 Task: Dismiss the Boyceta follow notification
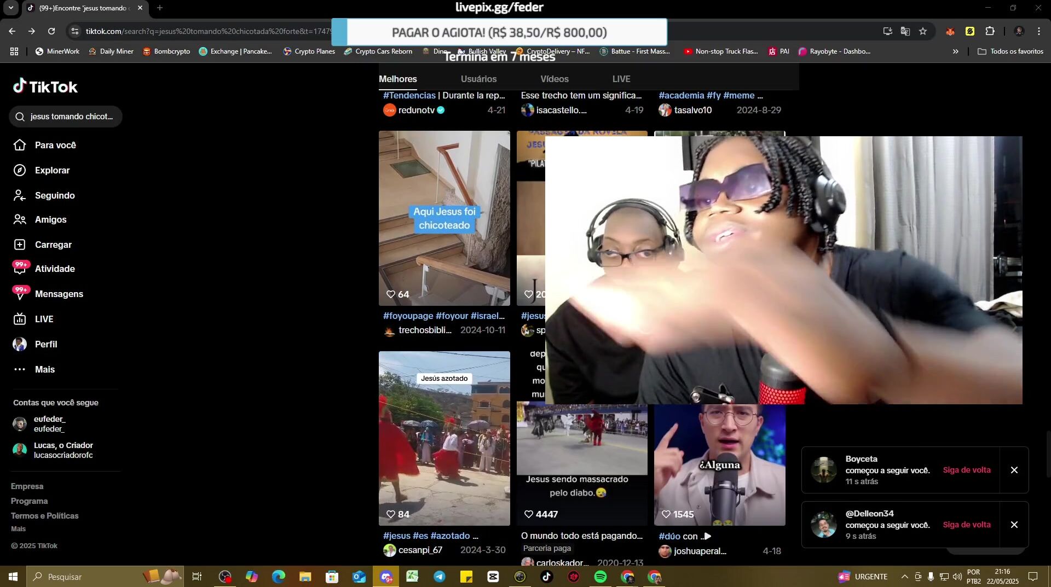[x=1014, y=470]
